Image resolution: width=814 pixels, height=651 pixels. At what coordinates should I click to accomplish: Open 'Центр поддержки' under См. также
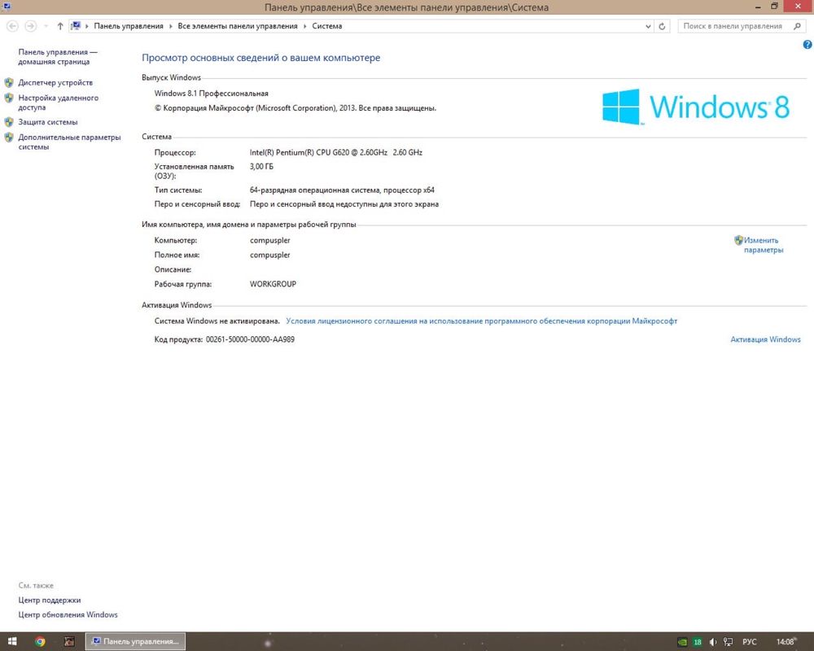[x=50, y=600]
